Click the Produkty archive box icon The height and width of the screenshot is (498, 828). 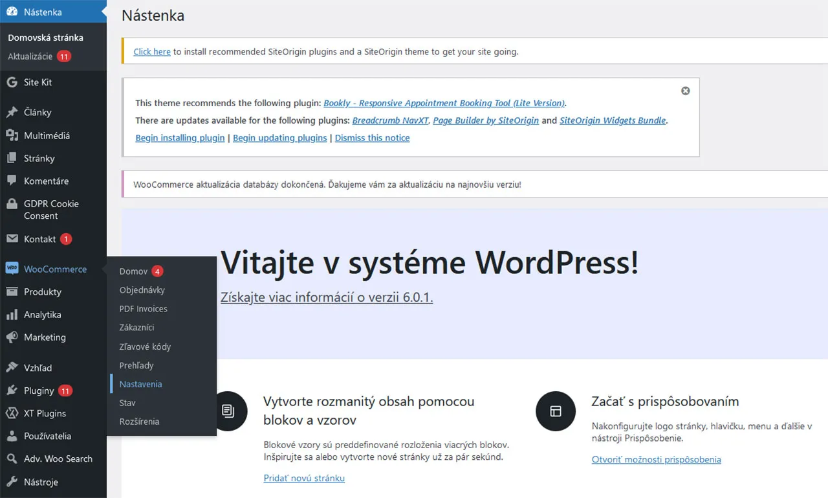coord(12,291)
